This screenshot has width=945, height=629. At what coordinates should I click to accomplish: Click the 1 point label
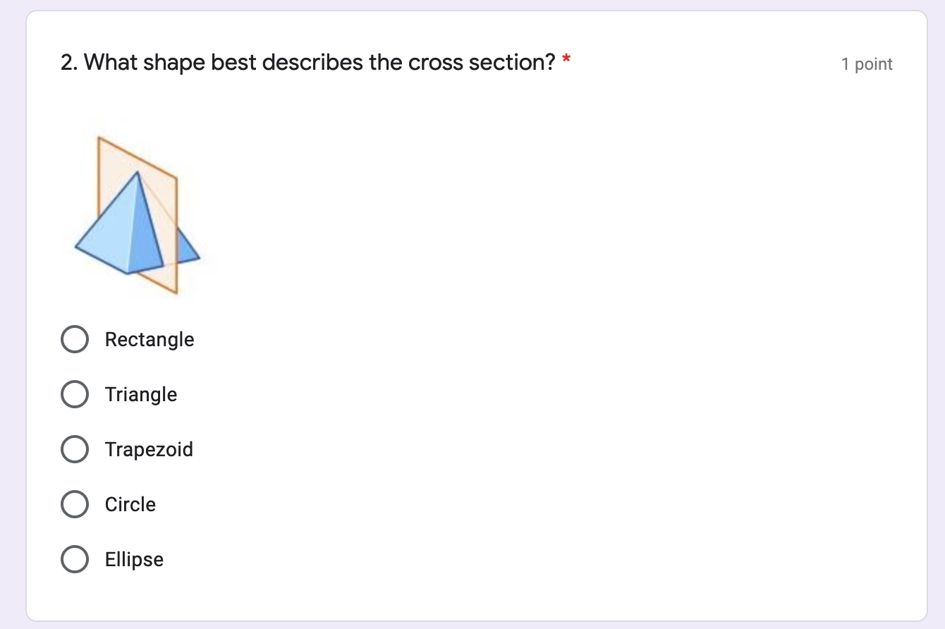tap(866, 63)
